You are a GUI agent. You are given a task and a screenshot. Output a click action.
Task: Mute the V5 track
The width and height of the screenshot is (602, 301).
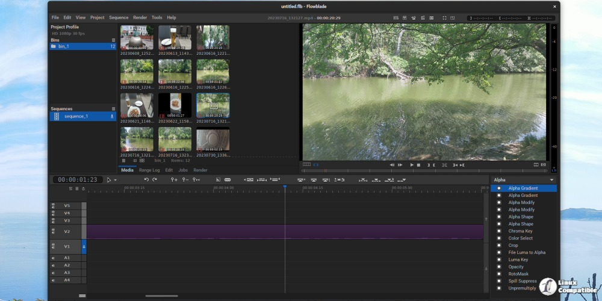coord(53,206)
